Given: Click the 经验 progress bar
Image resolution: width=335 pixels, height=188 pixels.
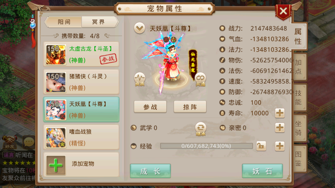Looking at the screenshot, I should pyautogui.click(x=206, y=146).
